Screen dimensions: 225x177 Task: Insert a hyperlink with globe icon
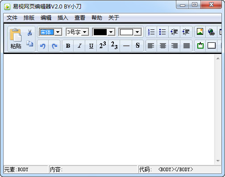point(211,32)
